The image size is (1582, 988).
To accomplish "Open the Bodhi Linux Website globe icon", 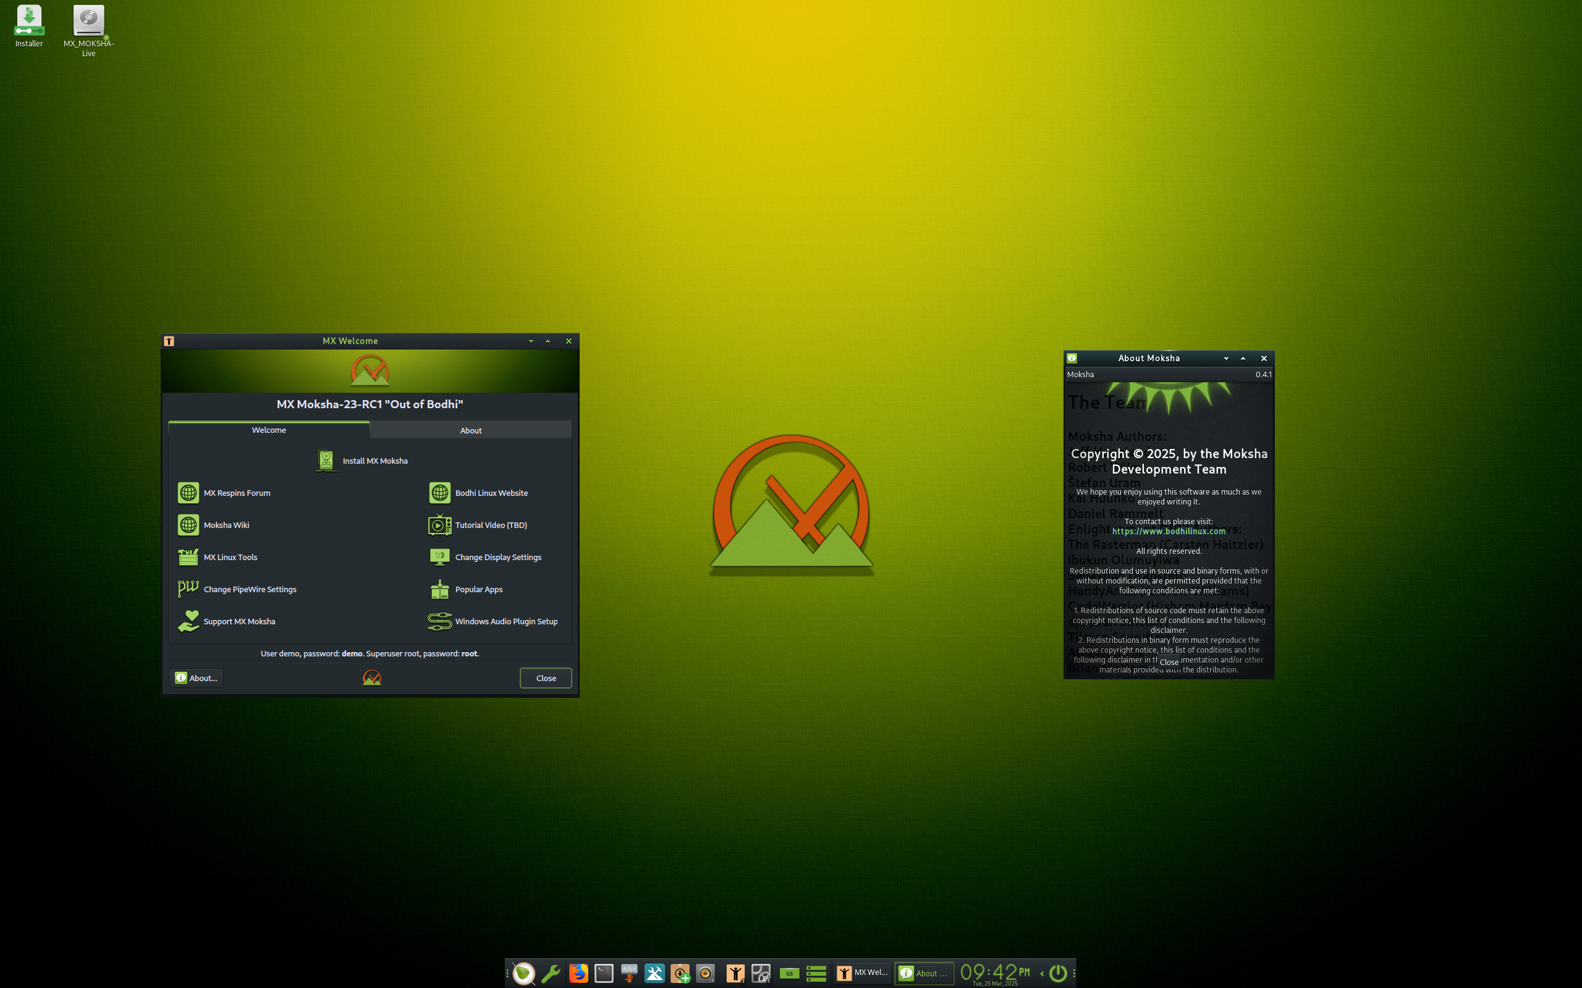I will pos(440,493).
